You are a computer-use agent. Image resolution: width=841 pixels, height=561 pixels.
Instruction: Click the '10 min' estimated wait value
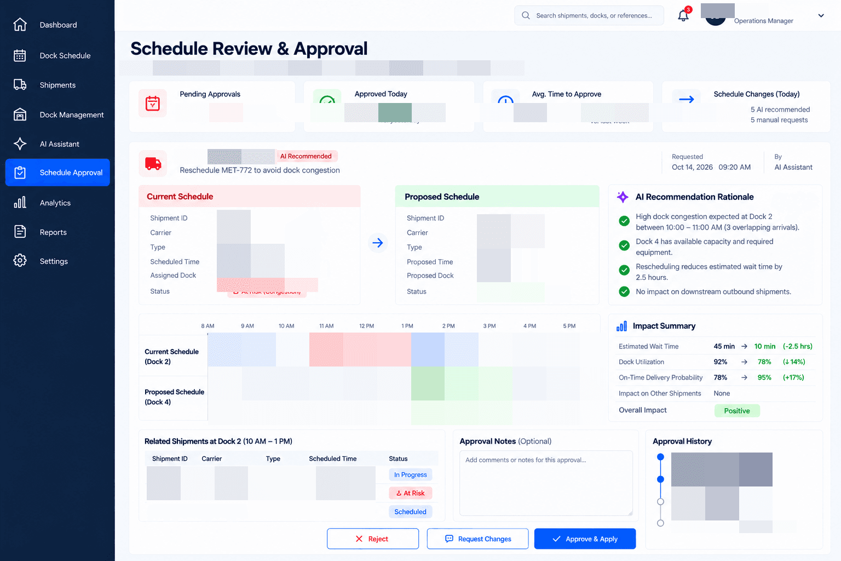click(x=765, y=346)
